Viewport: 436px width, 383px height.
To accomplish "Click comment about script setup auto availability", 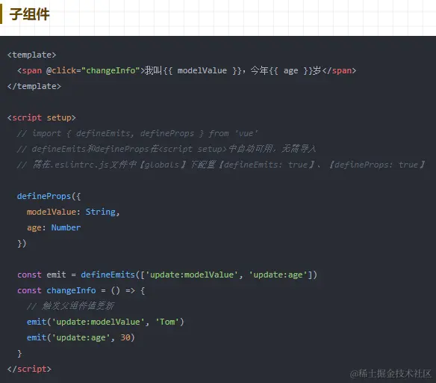I will pos(166,149).
